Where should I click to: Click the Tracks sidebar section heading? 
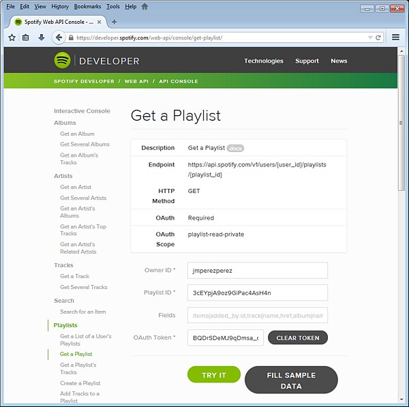63,265
